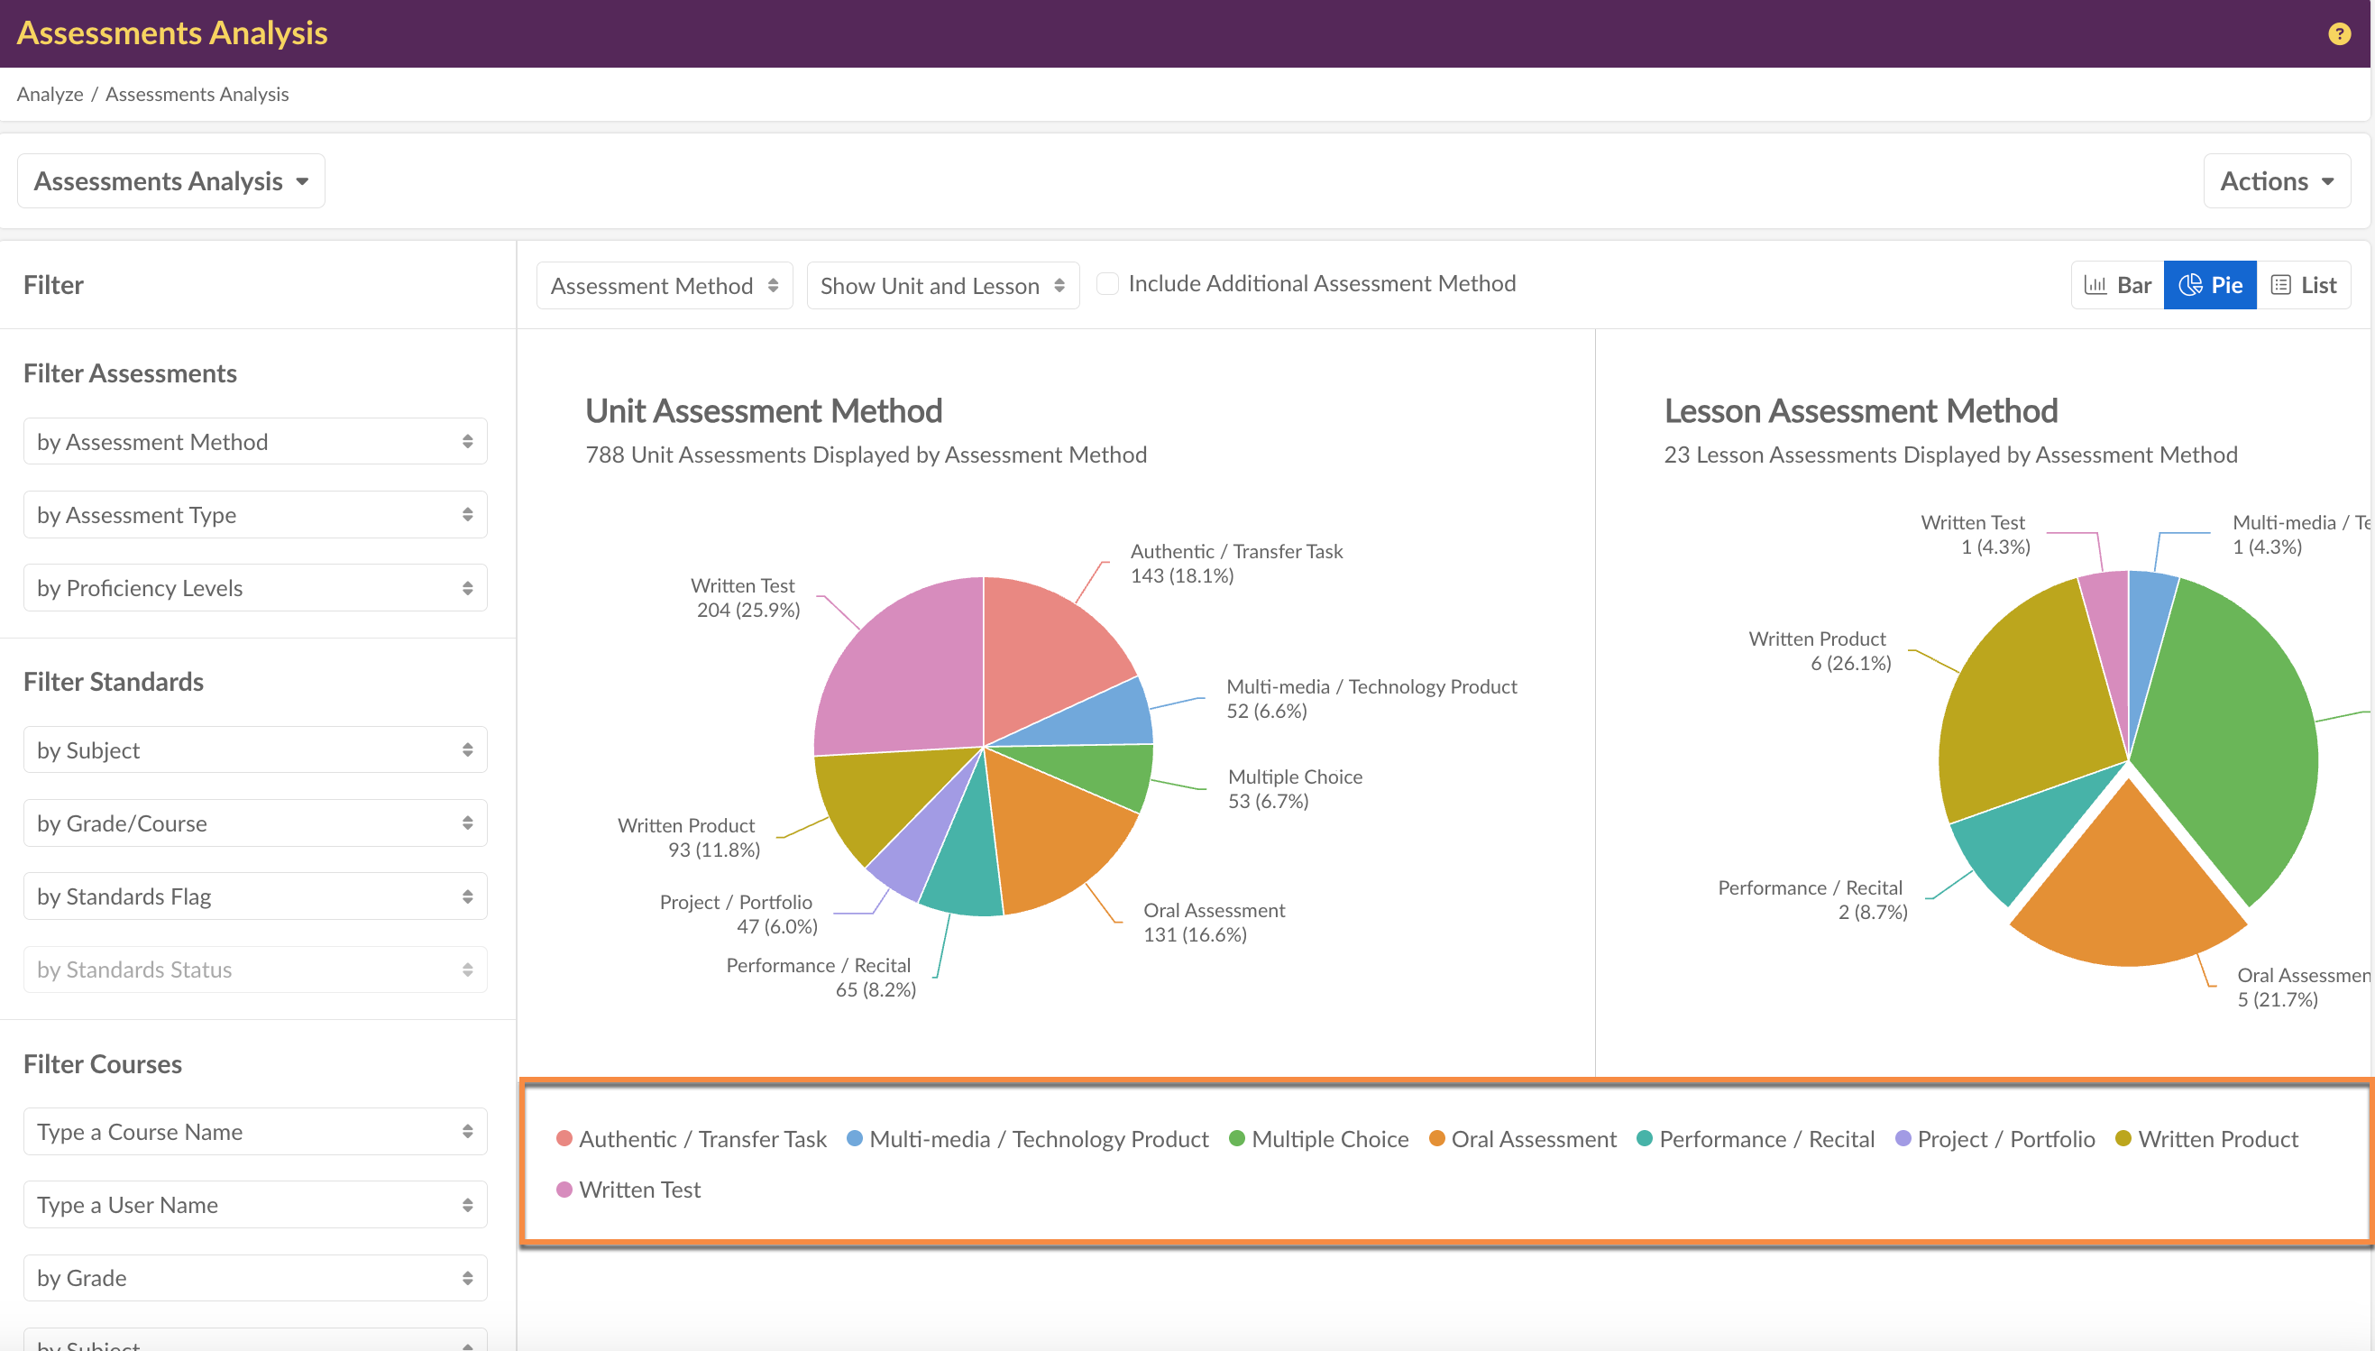Screen dimensions: 2375x1351
Task: Open the Assessments Analysis report menu
Action: pos(170,181)
